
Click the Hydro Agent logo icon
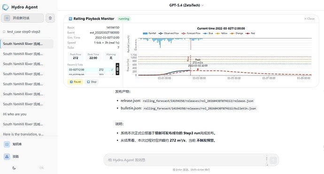tap(5, 7)
